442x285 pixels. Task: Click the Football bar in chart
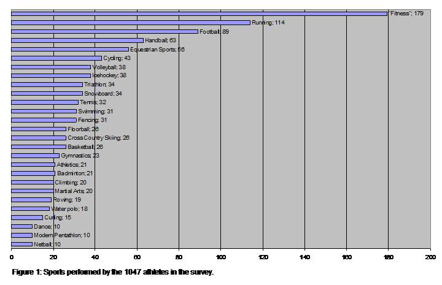click(x=104, y=31)
